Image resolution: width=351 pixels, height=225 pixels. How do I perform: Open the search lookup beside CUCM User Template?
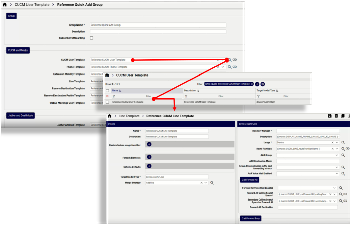(x=230, y=60)
